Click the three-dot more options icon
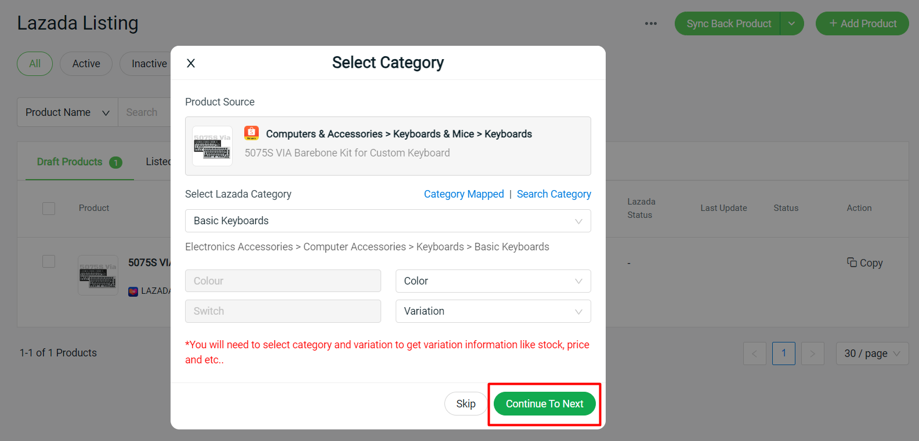This screenshot has width=919, height=441. (x=651, y=24)
